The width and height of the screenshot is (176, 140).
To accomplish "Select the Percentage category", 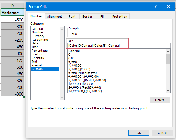I will (39, 51).
